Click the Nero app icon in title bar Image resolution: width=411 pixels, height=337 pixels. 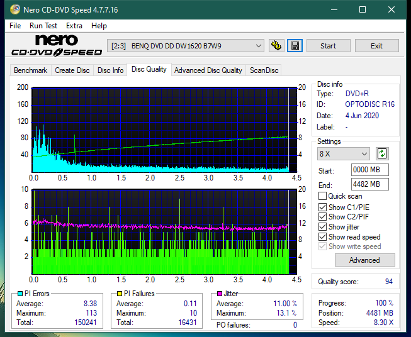pyautogui.click(x=14, y=9)
